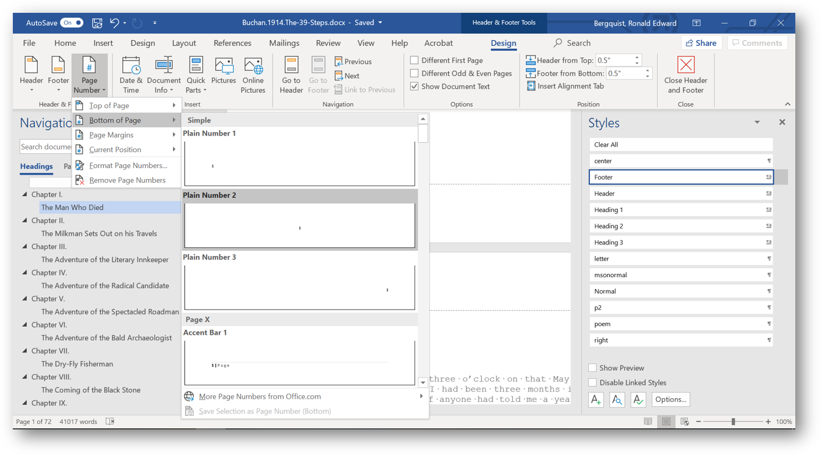Screen dimensions: 821x455
Task: Uncheck Show Document Text
Action: 414,86
